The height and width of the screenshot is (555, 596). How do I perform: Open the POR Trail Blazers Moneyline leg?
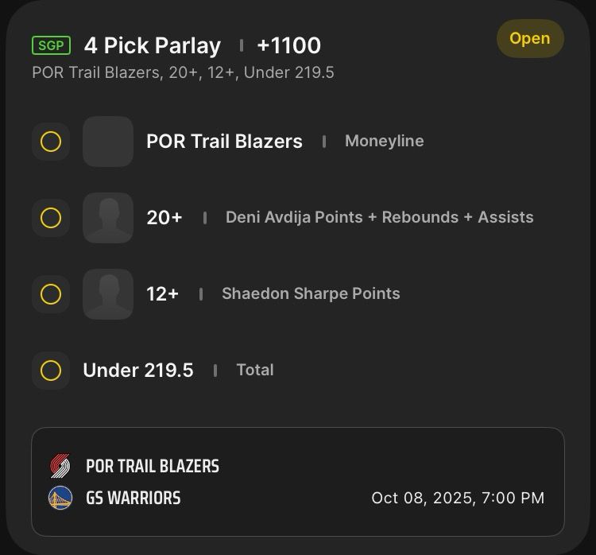tap(224, 142)
